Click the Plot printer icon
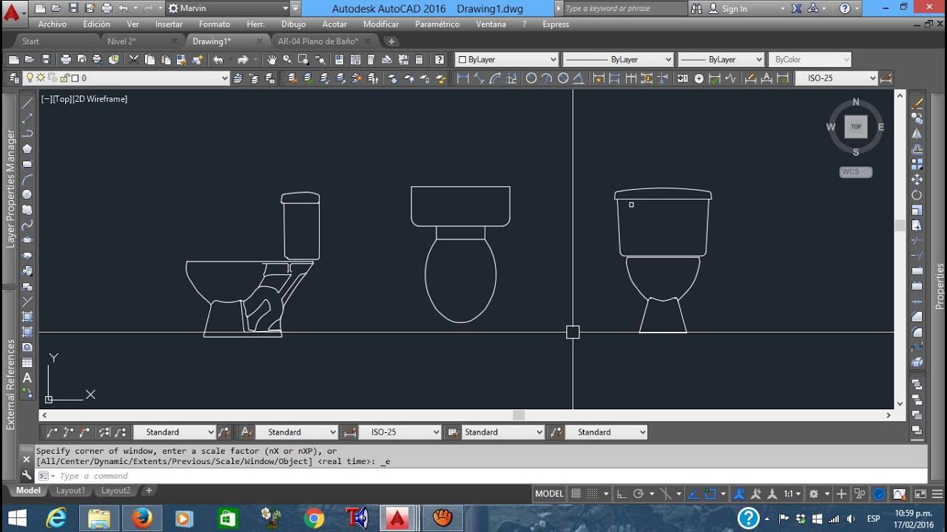Viewport: 947px width, 532px height. tap(66, 60)
